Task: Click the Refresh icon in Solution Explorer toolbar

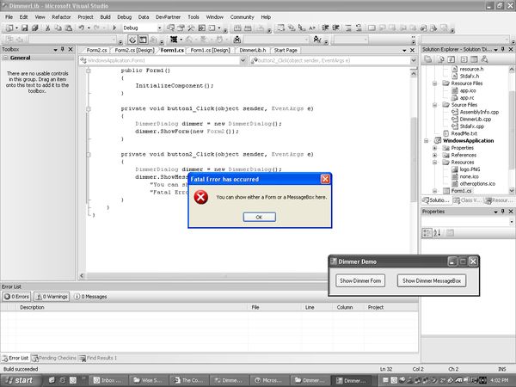Action: [x=451, y=59]
